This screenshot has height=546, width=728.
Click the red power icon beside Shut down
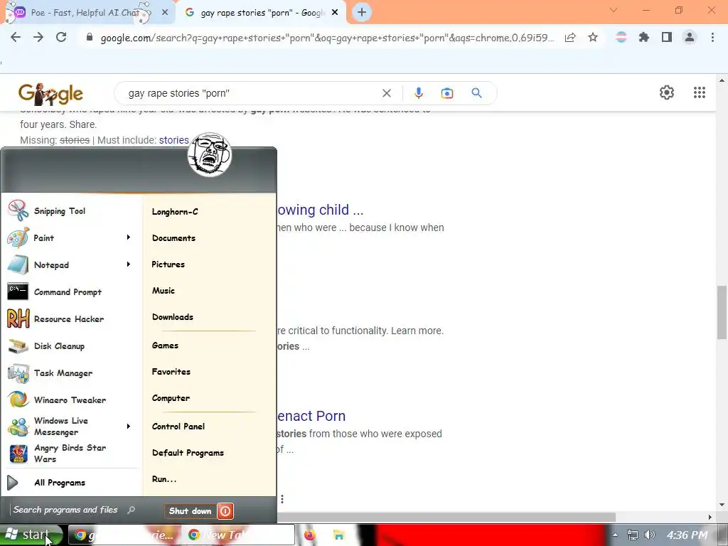[225, 511]
